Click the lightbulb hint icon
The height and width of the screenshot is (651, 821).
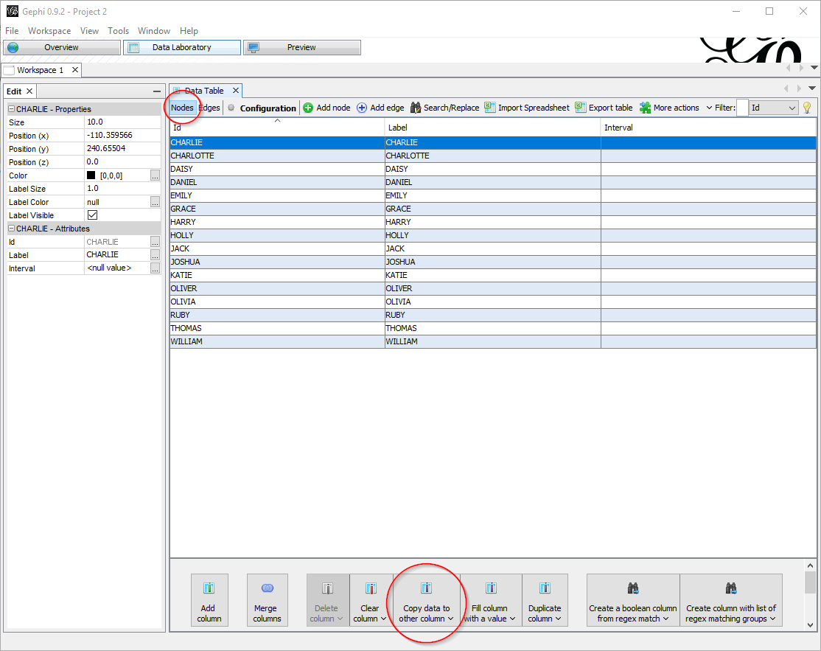pos(808,108)
